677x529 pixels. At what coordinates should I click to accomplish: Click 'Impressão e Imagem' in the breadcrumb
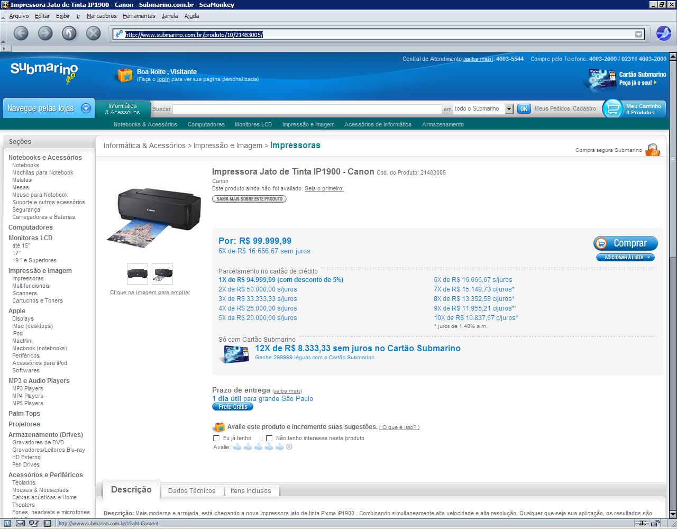[x=228, y=145]
